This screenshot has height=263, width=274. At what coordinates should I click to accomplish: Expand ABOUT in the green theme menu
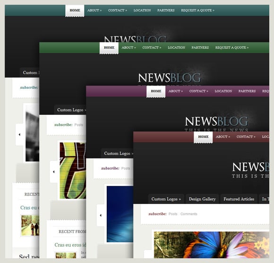coord(128,48)
